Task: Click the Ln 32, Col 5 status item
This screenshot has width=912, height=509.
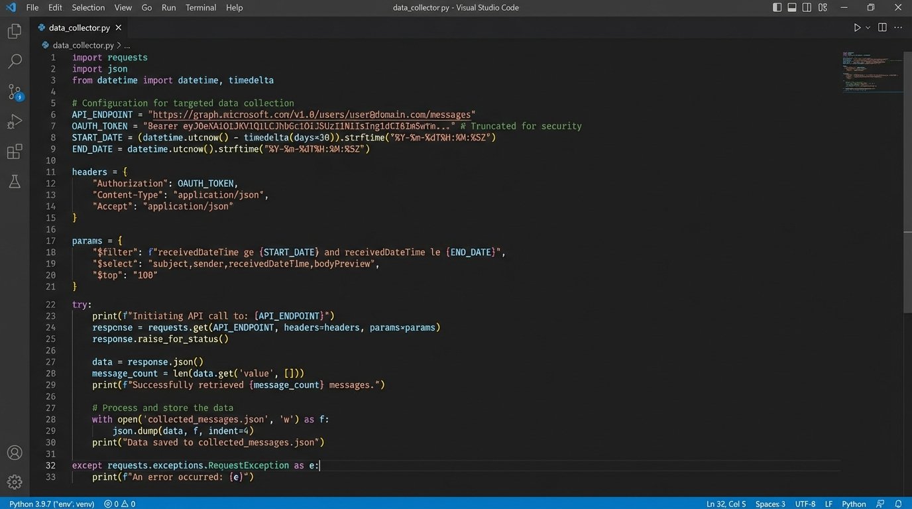Action: click(x=726, y=504)
